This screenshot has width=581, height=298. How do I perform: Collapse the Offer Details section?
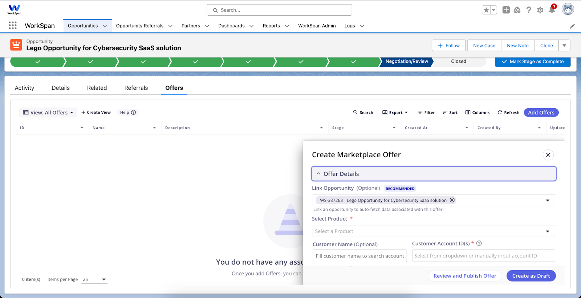434,174
